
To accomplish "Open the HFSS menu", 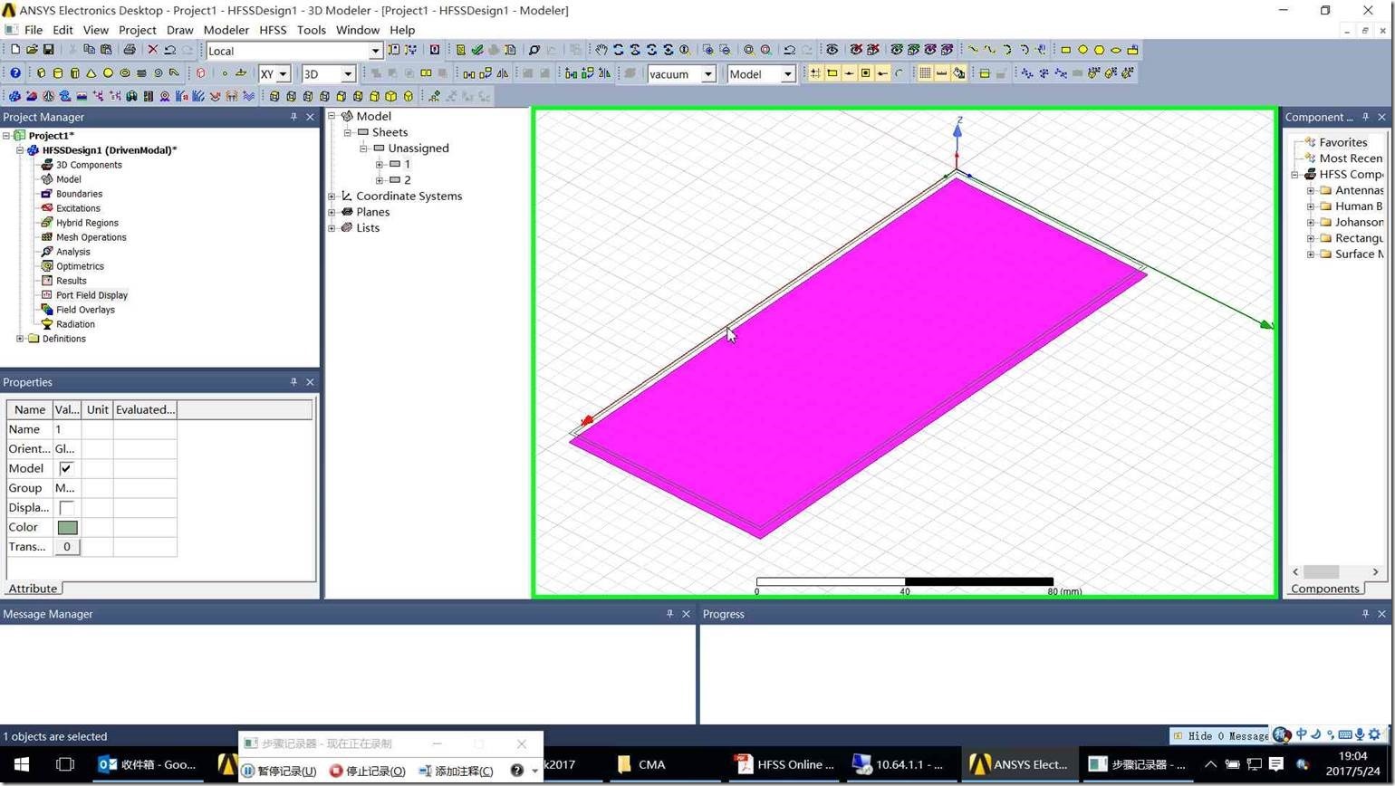I will 273,30.
